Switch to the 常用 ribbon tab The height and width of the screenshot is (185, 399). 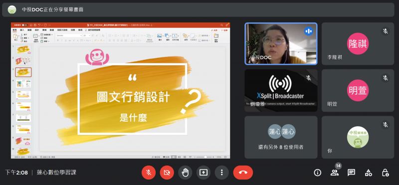pyautogui.click(x=14, y=30)
